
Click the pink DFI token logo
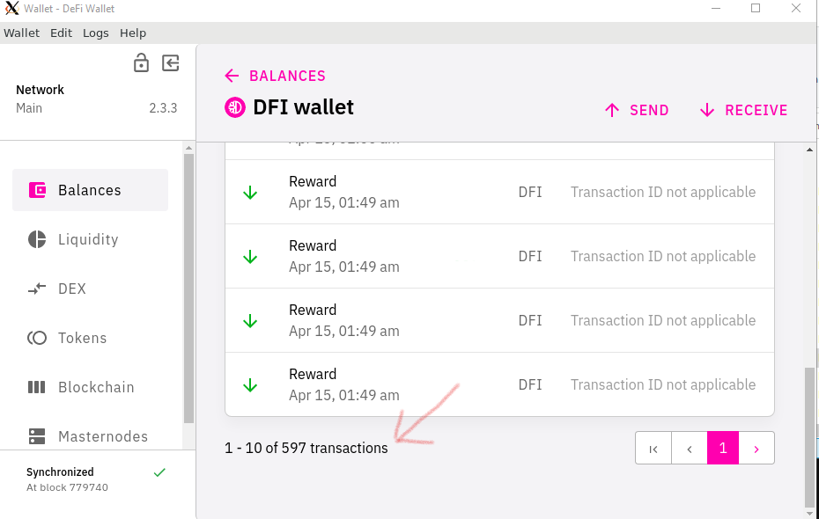click(235, 107)
